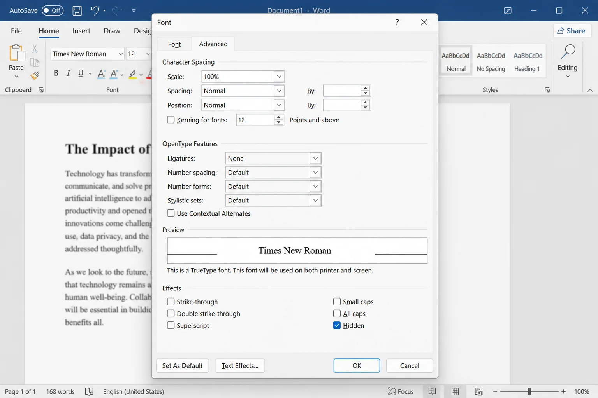This screenshot has height=398, width=598.
Task: Enable the Kerning for fonts checkbox
Action: point(171,120)
